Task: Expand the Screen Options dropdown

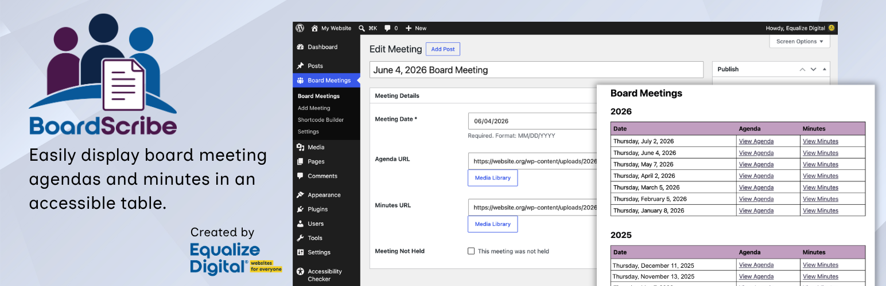Action: coord(799,41)
